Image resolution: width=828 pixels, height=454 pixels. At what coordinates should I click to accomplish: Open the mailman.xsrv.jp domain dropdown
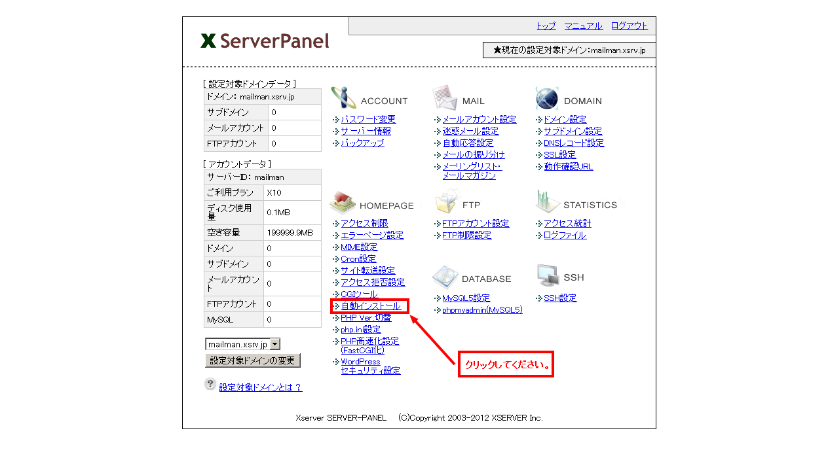(242, 344)
